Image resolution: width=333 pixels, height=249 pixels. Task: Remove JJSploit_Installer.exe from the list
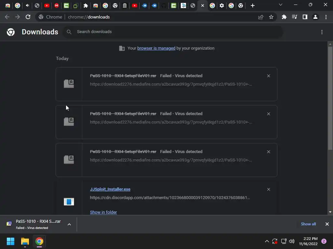point(268,189)
